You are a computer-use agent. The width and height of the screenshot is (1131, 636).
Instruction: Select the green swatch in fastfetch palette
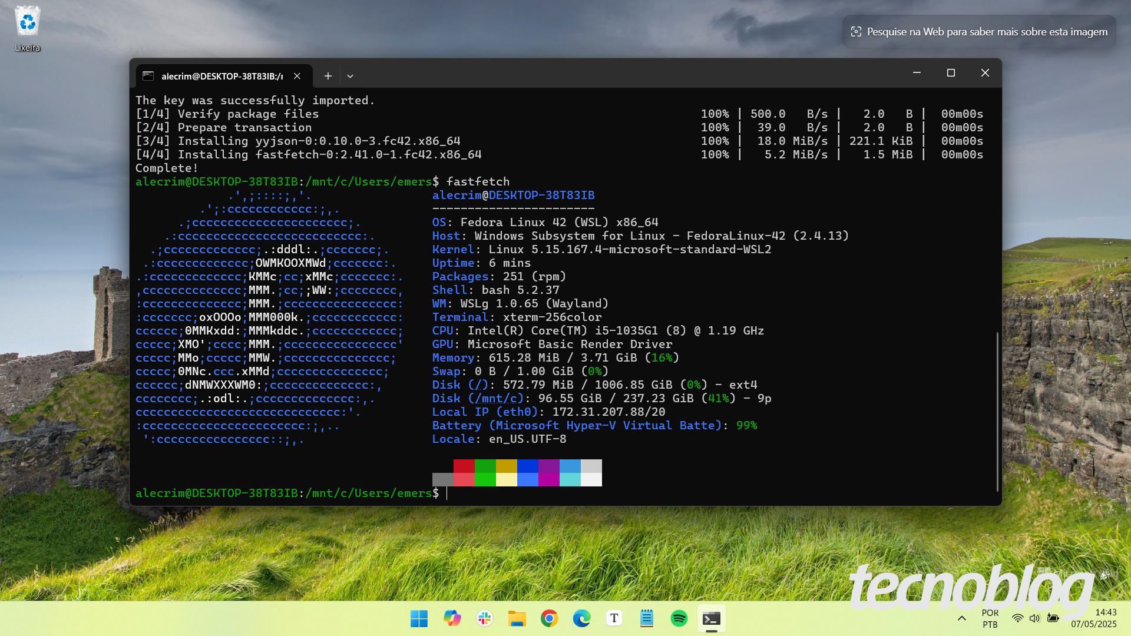[485, 466]
